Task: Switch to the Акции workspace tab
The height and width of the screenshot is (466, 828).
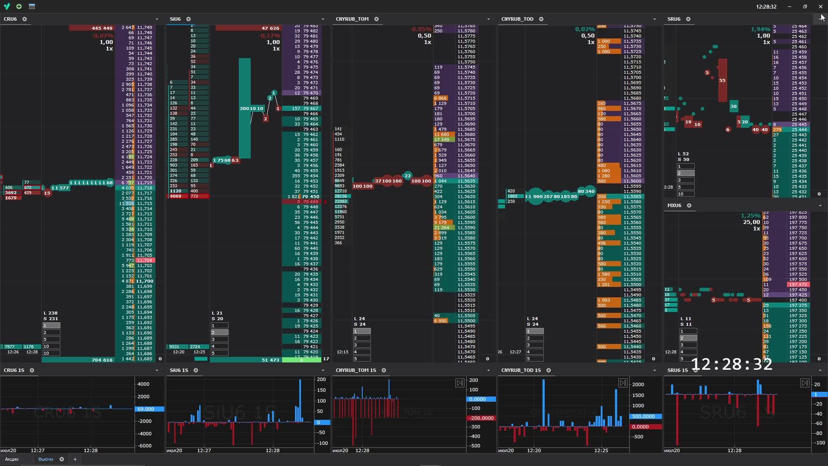Action: click(x=12, y=459)
